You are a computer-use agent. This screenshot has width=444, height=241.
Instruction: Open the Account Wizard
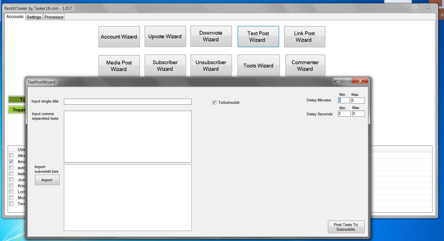pyautogui.click(x=119, y=36)
